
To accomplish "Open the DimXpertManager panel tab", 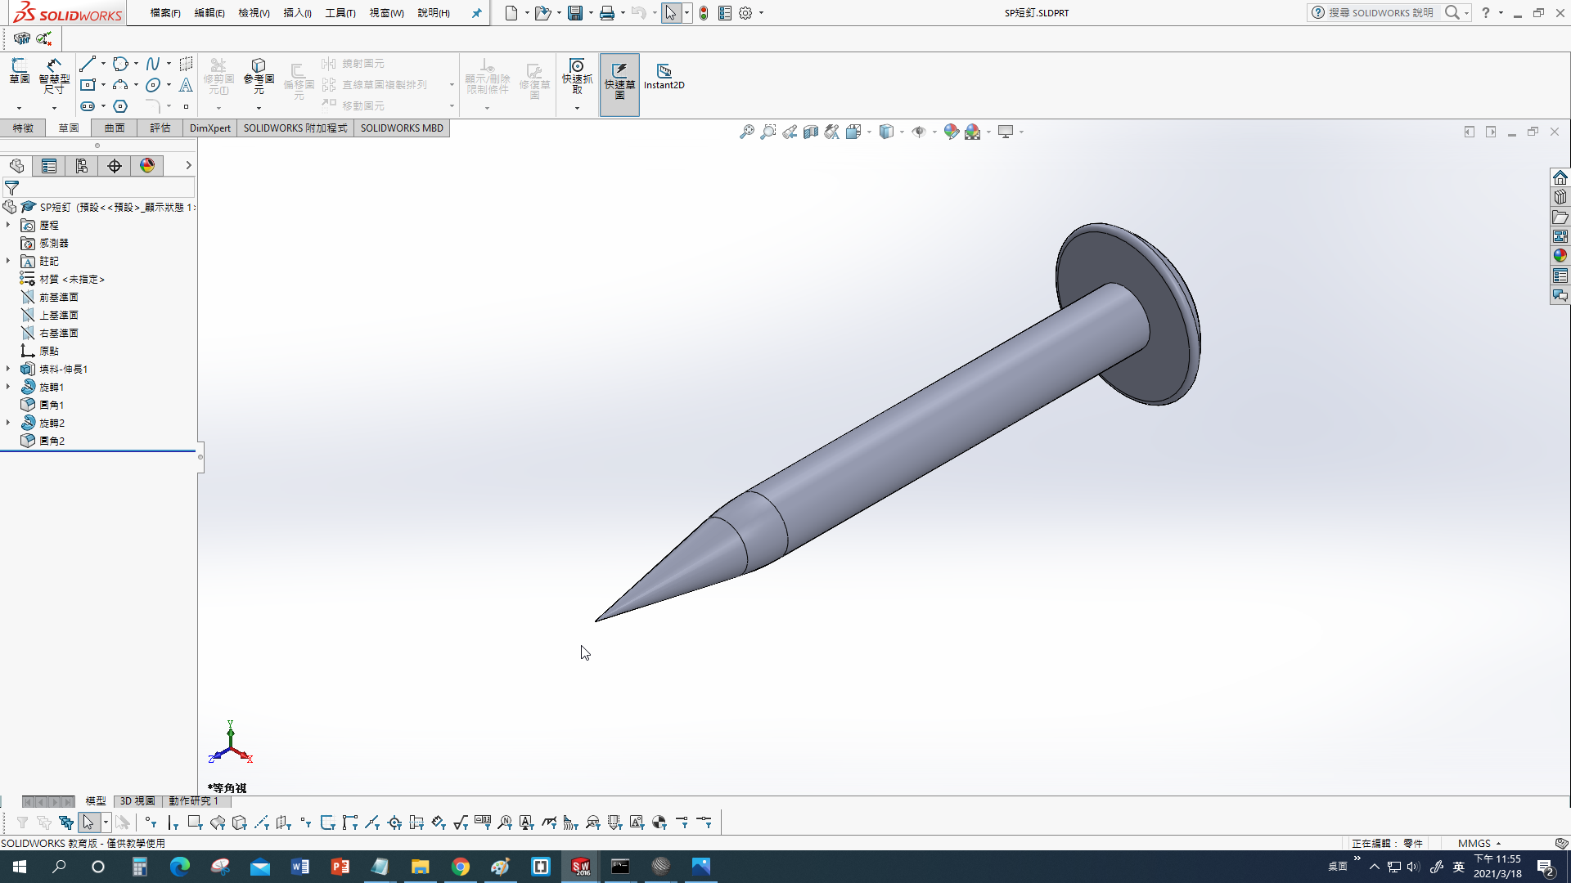I will pyautogui.click(x=115, y=166).
